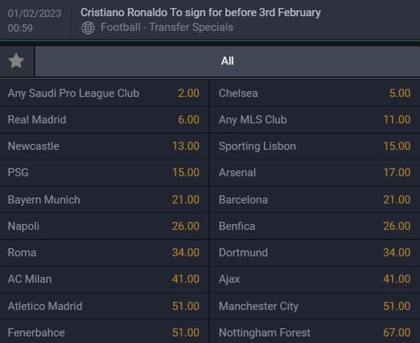This screenshot has width=420, height=343.
Task: Pick Real Madrid at 6.00
Action: click(104, 120)
